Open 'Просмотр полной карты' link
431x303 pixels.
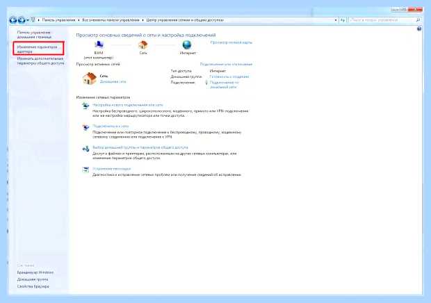(x=231, y=42)
